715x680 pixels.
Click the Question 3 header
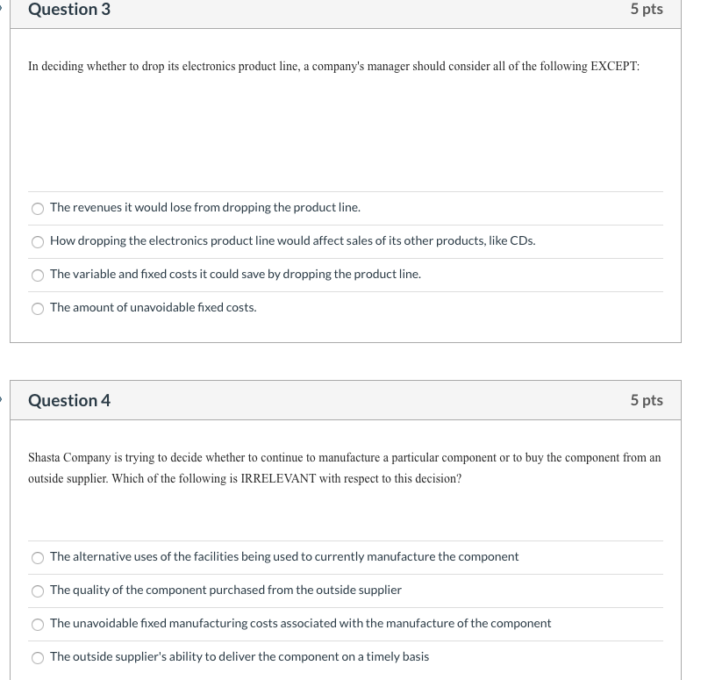pyautogui.click(x=68, y=10)
